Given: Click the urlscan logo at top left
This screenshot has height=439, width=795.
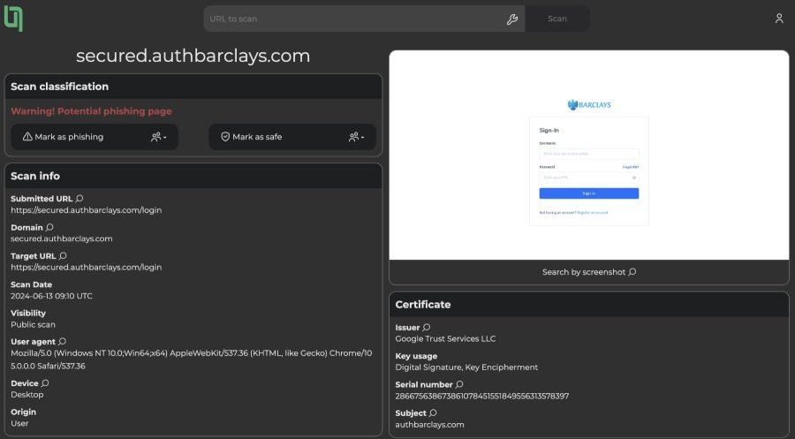Looking at the screenshot, I should [x=13, y=19].
